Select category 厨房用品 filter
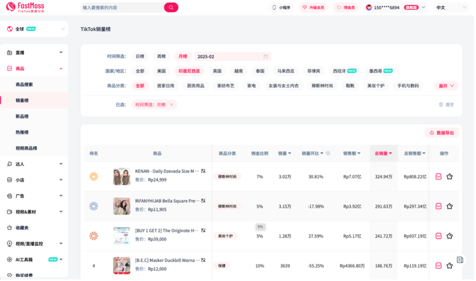The image size is (476, 281). pos(196,86)
